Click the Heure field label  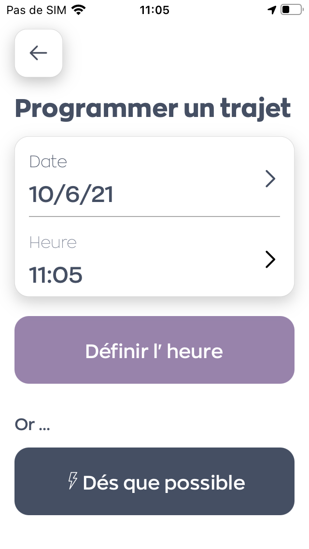tap(53, 242)
